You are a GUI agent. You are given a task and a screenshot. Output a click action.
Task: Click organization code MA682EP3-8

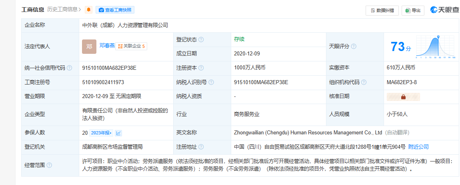coord(402,82)
